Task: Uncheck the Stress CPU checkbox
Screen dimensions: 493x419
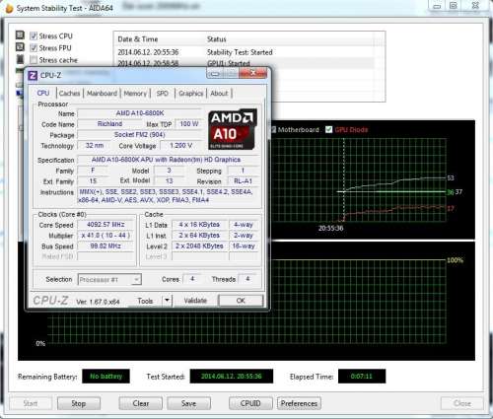Action: point(34,35)
